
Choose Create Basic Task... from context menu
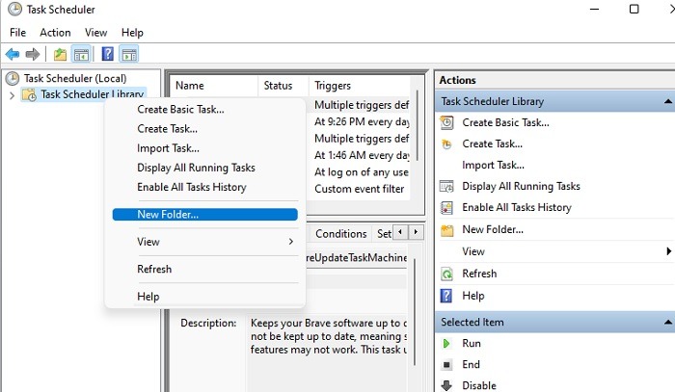(x=205, y=109)
